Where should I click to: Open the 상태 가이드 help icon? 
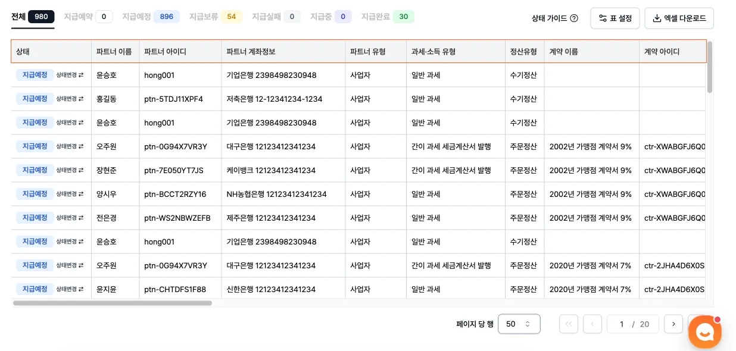click(x=574, y=18)
